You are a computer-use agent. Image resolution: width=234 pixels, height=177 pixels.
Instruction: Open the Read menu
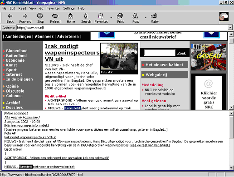22,8
